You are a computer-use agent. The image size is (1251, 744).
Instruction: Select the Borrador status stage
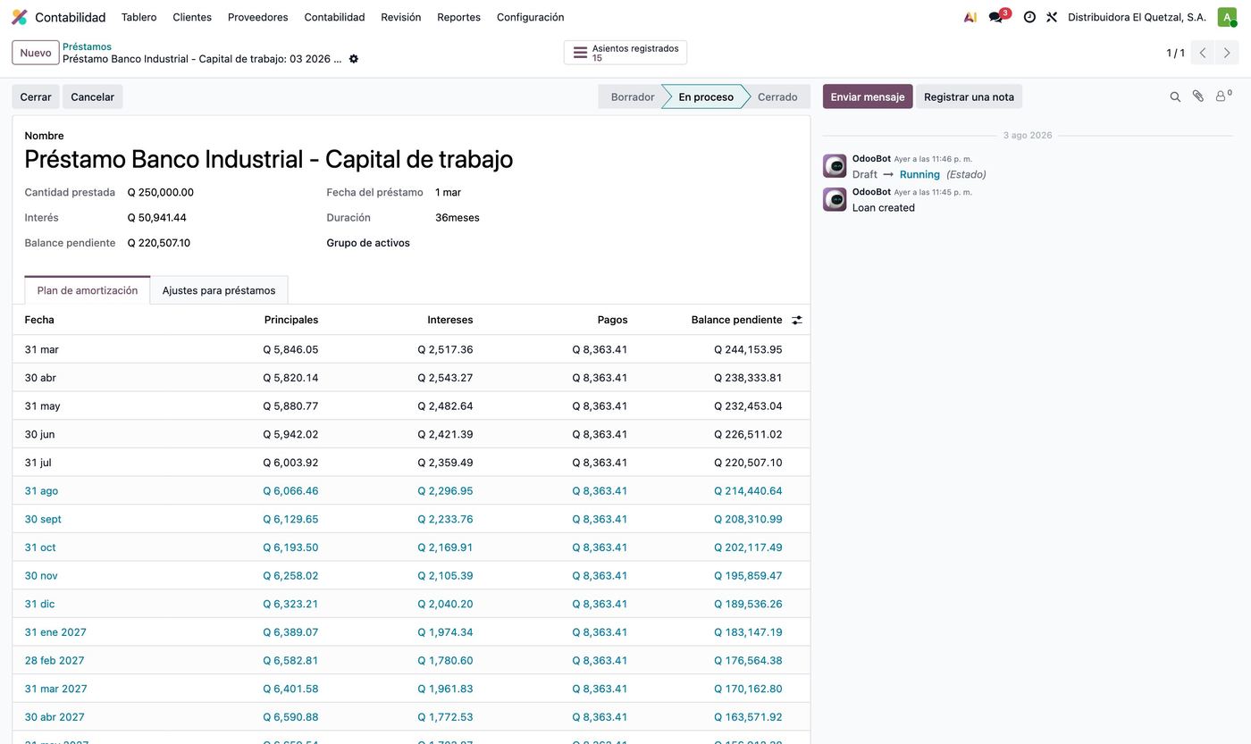click(632, 96)
